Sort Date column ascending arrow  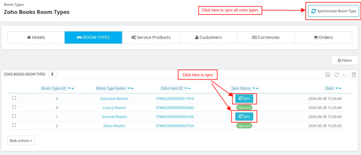tap(340, 89)
